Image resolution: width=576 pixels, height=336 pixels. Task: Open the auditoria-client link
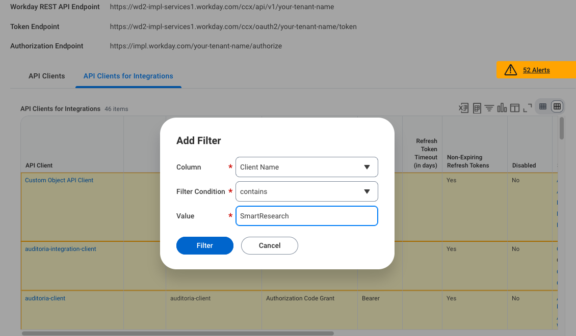point(45,298)
